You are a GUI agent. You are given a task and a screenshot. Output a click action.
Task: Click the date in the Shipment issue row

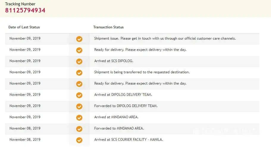pyautogui.click(x=25, y=38)
